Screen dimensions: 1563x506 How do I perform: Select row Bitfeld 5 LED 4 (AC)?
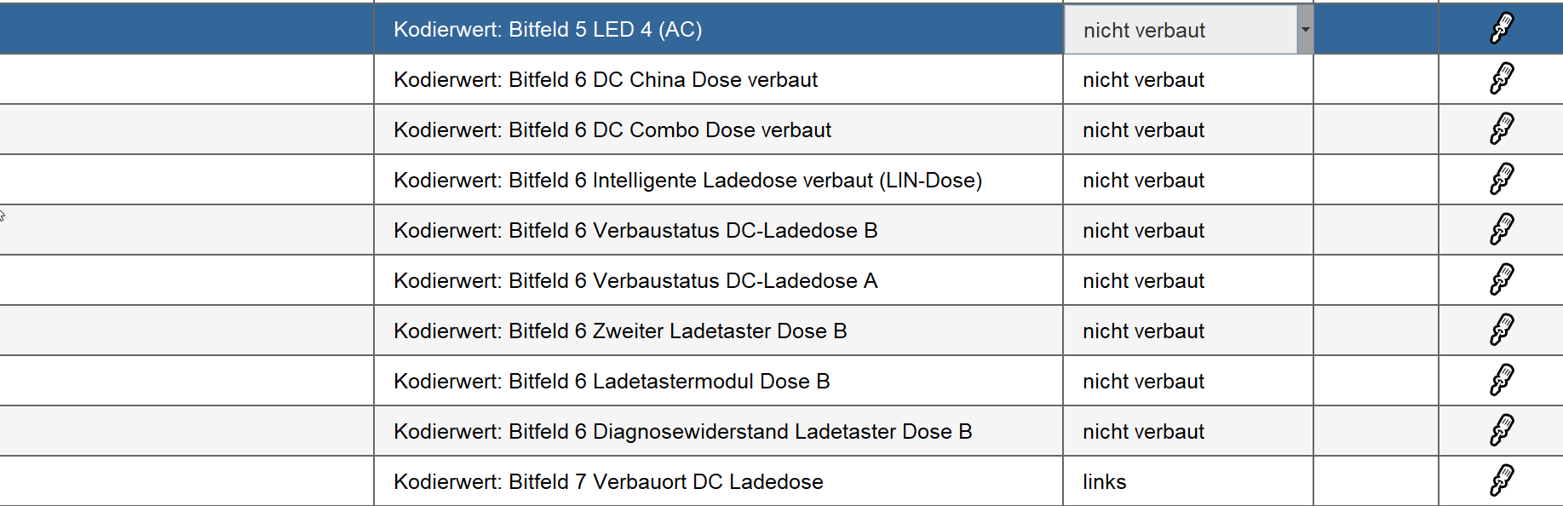(548, 30)
